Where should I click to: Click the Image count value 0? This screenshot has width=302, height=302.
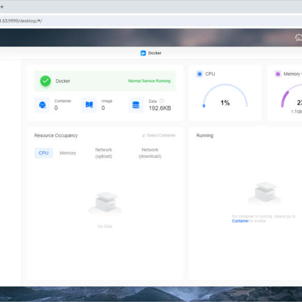click(x=103, y=108)
